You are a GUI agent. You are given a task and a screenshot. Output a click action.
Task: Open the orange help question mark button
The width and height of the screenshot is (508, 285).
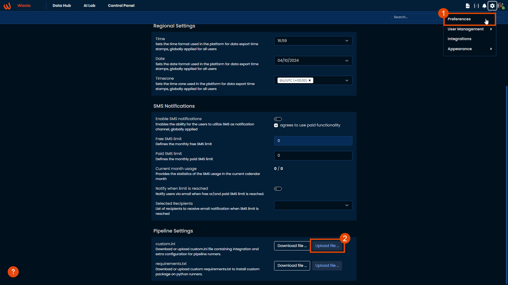click(x=13, y=272)
